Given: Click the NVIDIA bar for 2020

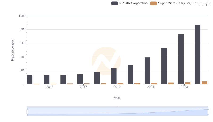Looking at the screenshot, I should (130, 75).
